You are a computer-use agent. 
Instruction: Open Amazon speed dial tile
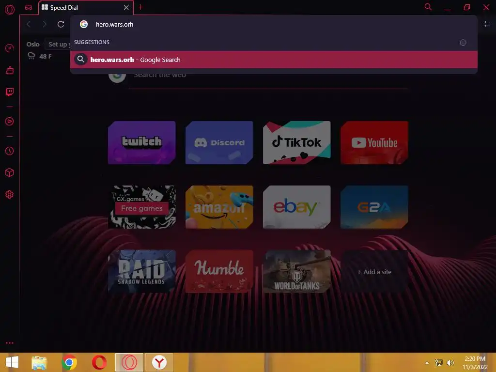click(219, 207)
